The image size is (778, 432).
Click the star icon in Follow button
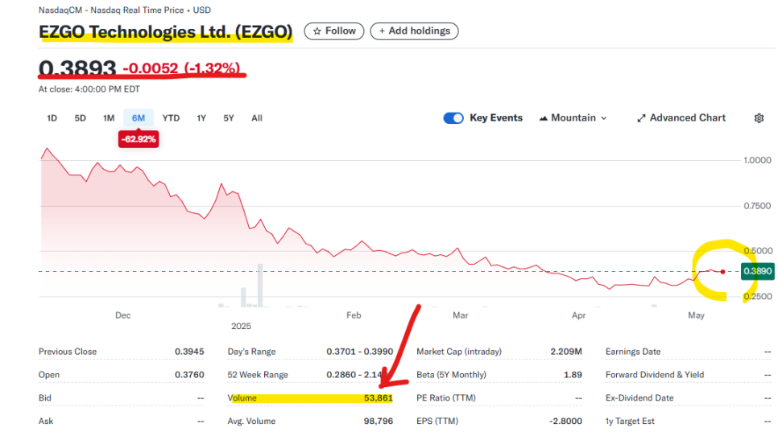pos(317,31)
